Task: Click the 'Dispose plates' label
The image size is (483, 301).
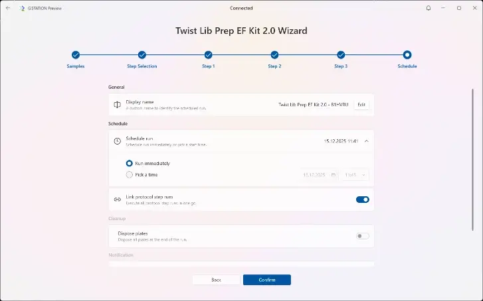Action: 133,233
